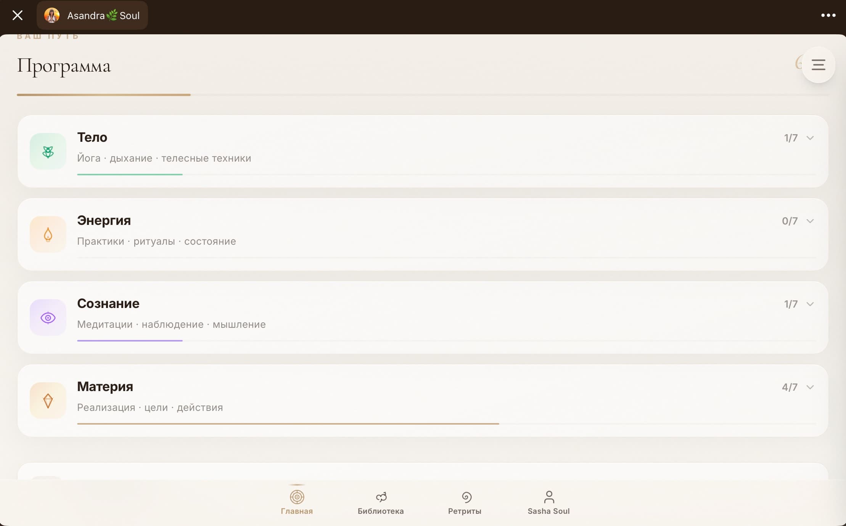Click 'Медитации · наблюдение · мышление' subtitle
Image resolution: width=846 pixels, height=526 pixels.
(x=171, y=324)
